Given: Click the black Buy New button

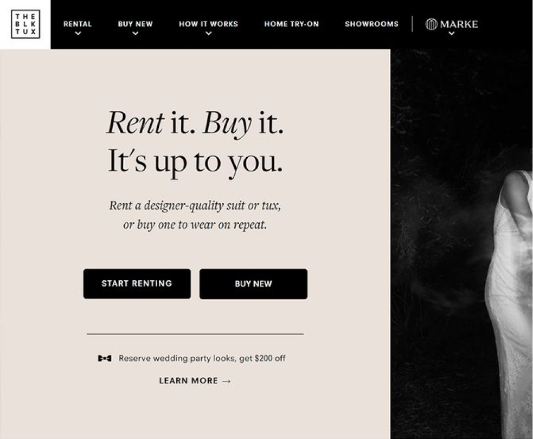Looking at the screenshot, I should [x=253, y=284].
